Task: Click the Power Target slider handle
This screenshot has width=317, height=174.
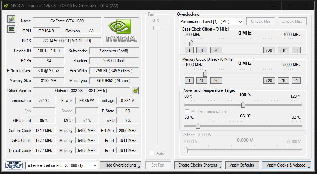Action: [243, 105]
